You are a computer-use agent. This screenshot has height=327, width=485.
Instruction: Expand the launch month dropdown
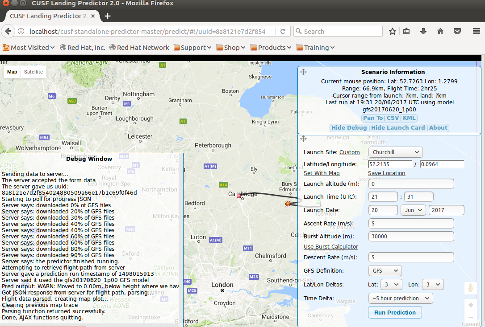coord(413,210)
